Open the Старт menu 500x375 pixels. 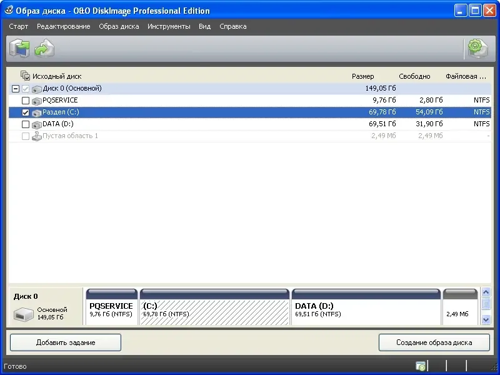click(x=19, y=26)
